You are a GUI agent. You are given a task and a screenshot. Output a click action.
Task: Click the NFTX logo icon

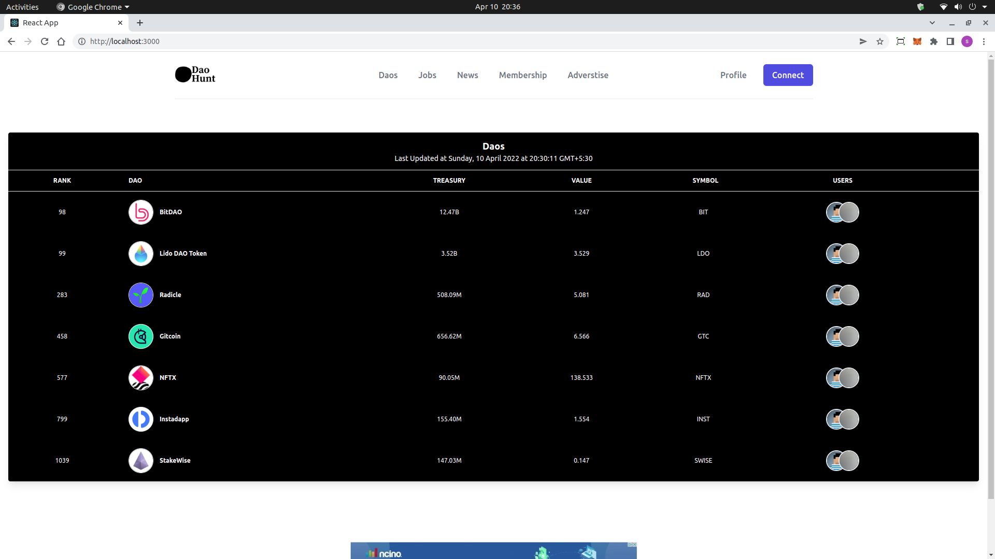[x=141, y=378]
